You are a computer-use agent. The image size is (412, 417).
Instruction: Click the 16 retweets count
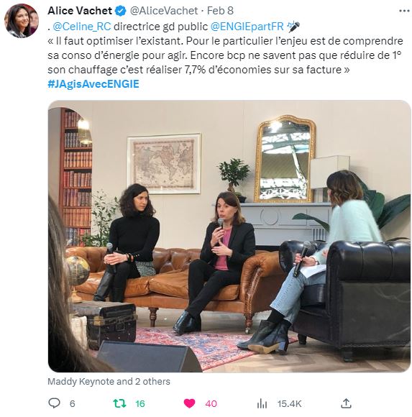click(140, 404)
